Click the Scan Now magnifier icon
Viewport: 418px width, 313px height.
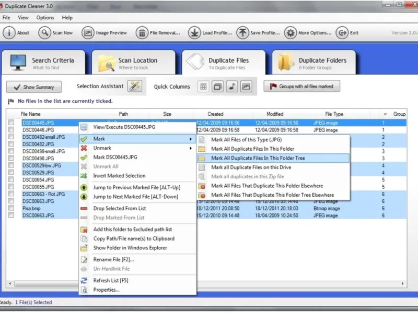click(x=44, y=32)
